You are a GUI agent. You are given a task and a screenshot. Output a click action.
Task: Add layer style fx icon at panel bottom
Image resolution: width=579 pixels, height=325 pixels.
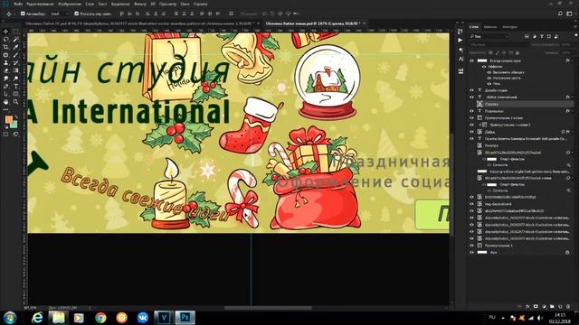coord(527,306)
